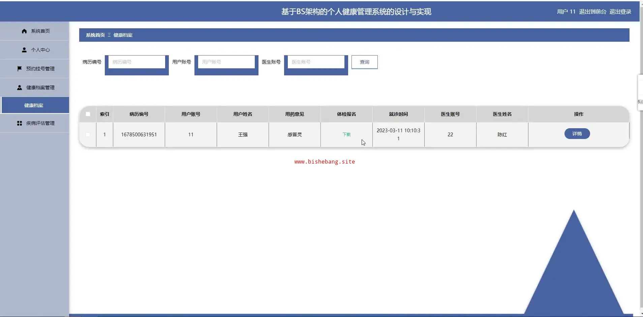Click the green 下载 link
643x317 pixels.
(x=346, y=135)
